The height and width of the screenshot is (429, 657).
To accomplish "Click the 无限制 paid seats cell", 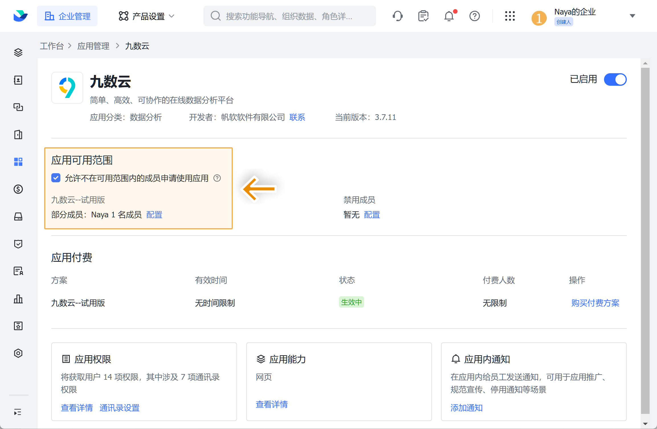I will (x=495, y=303).
